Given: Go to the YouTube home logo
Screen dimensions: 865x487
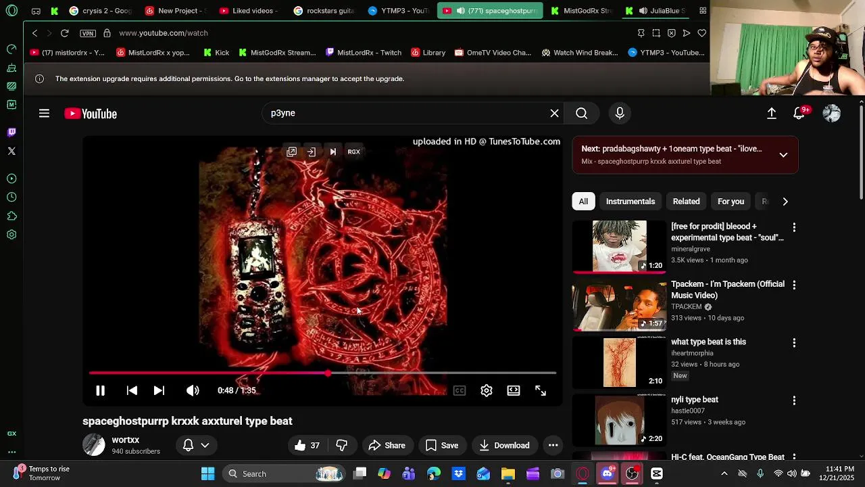Looking at the screenshot, I should (91, 114).
